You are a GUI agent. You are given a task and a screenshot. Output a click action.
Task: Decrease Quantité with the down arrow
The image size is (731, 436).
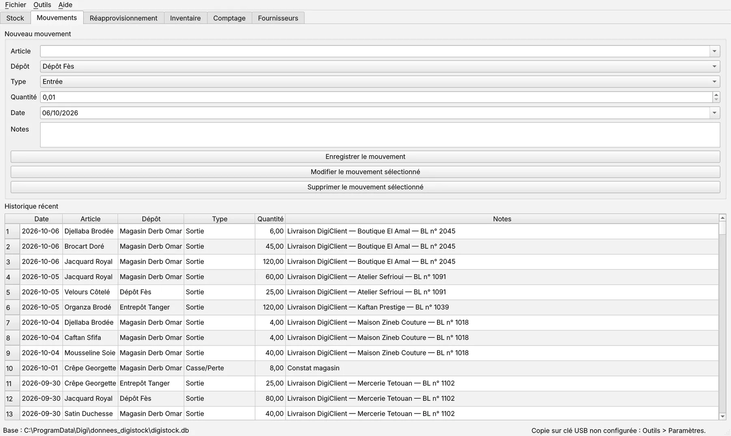[716, 100]
